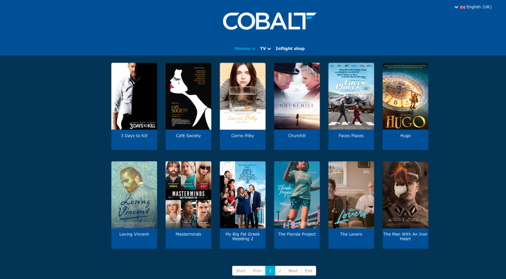
Task: Open the Masterminds poster
Action: [189, 195]
